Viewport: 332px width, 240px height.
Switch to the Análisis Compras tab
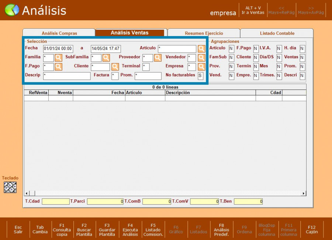pyautogui.click(x=59, y=33)
